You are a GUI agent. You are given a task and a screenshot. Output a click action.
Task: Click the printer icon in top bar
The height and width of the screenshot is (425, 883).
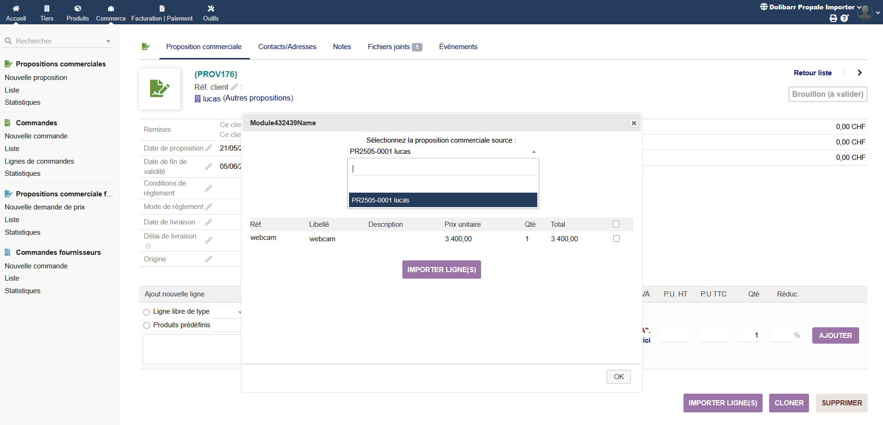click(x=833, y=18)
